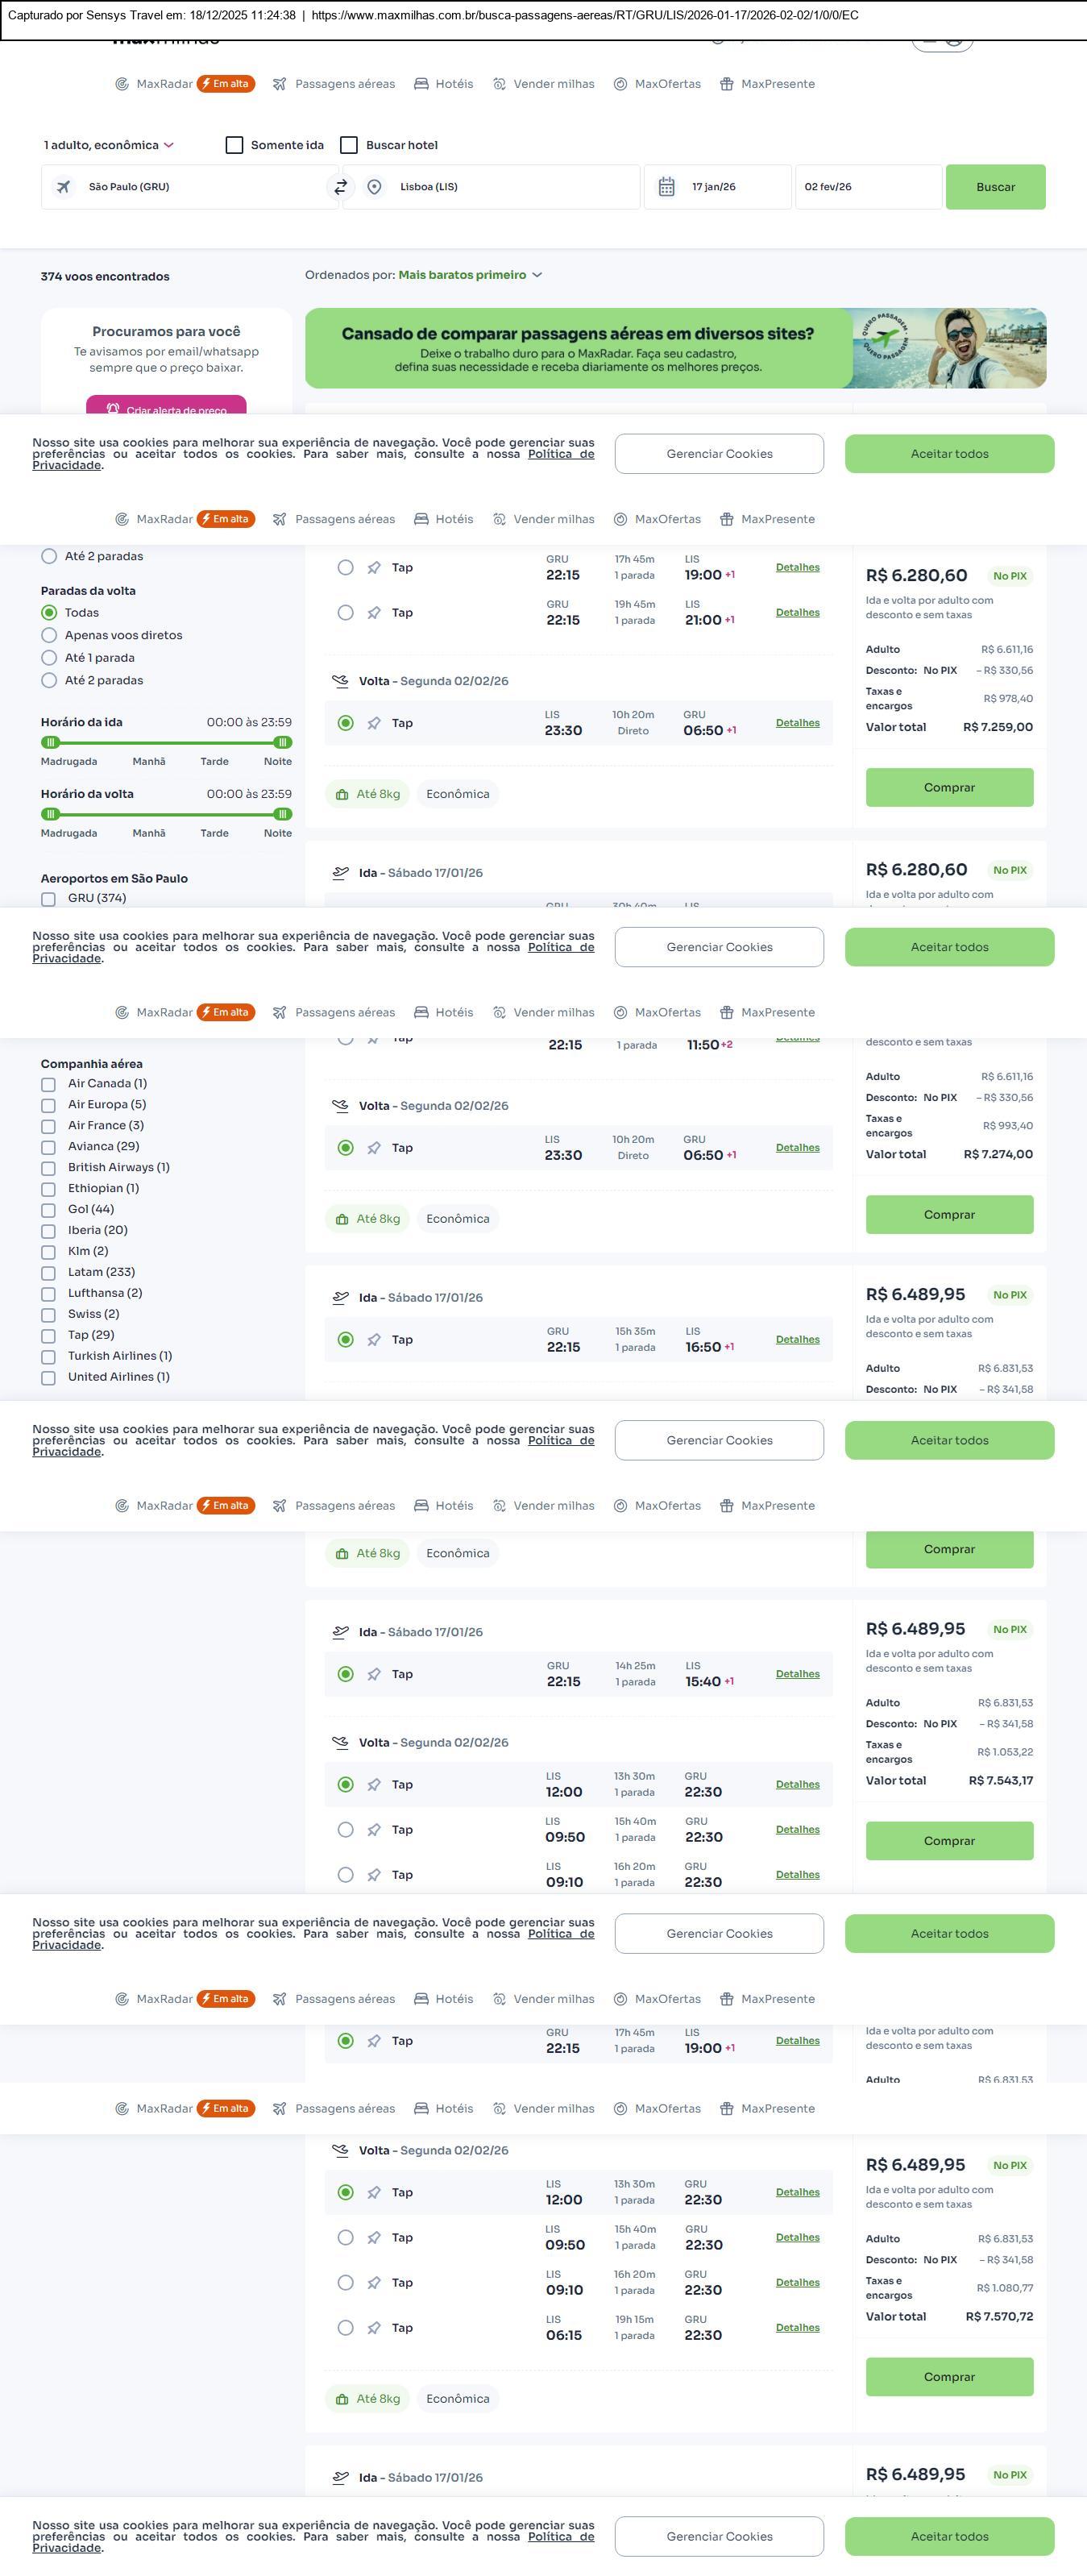Select the Apenas voos diretos radio option
Viewport: 1087px width, 2576px height.
(x=49, y=635)
